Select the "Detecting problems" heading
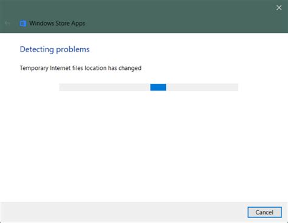288x223 pixels. 55,49
